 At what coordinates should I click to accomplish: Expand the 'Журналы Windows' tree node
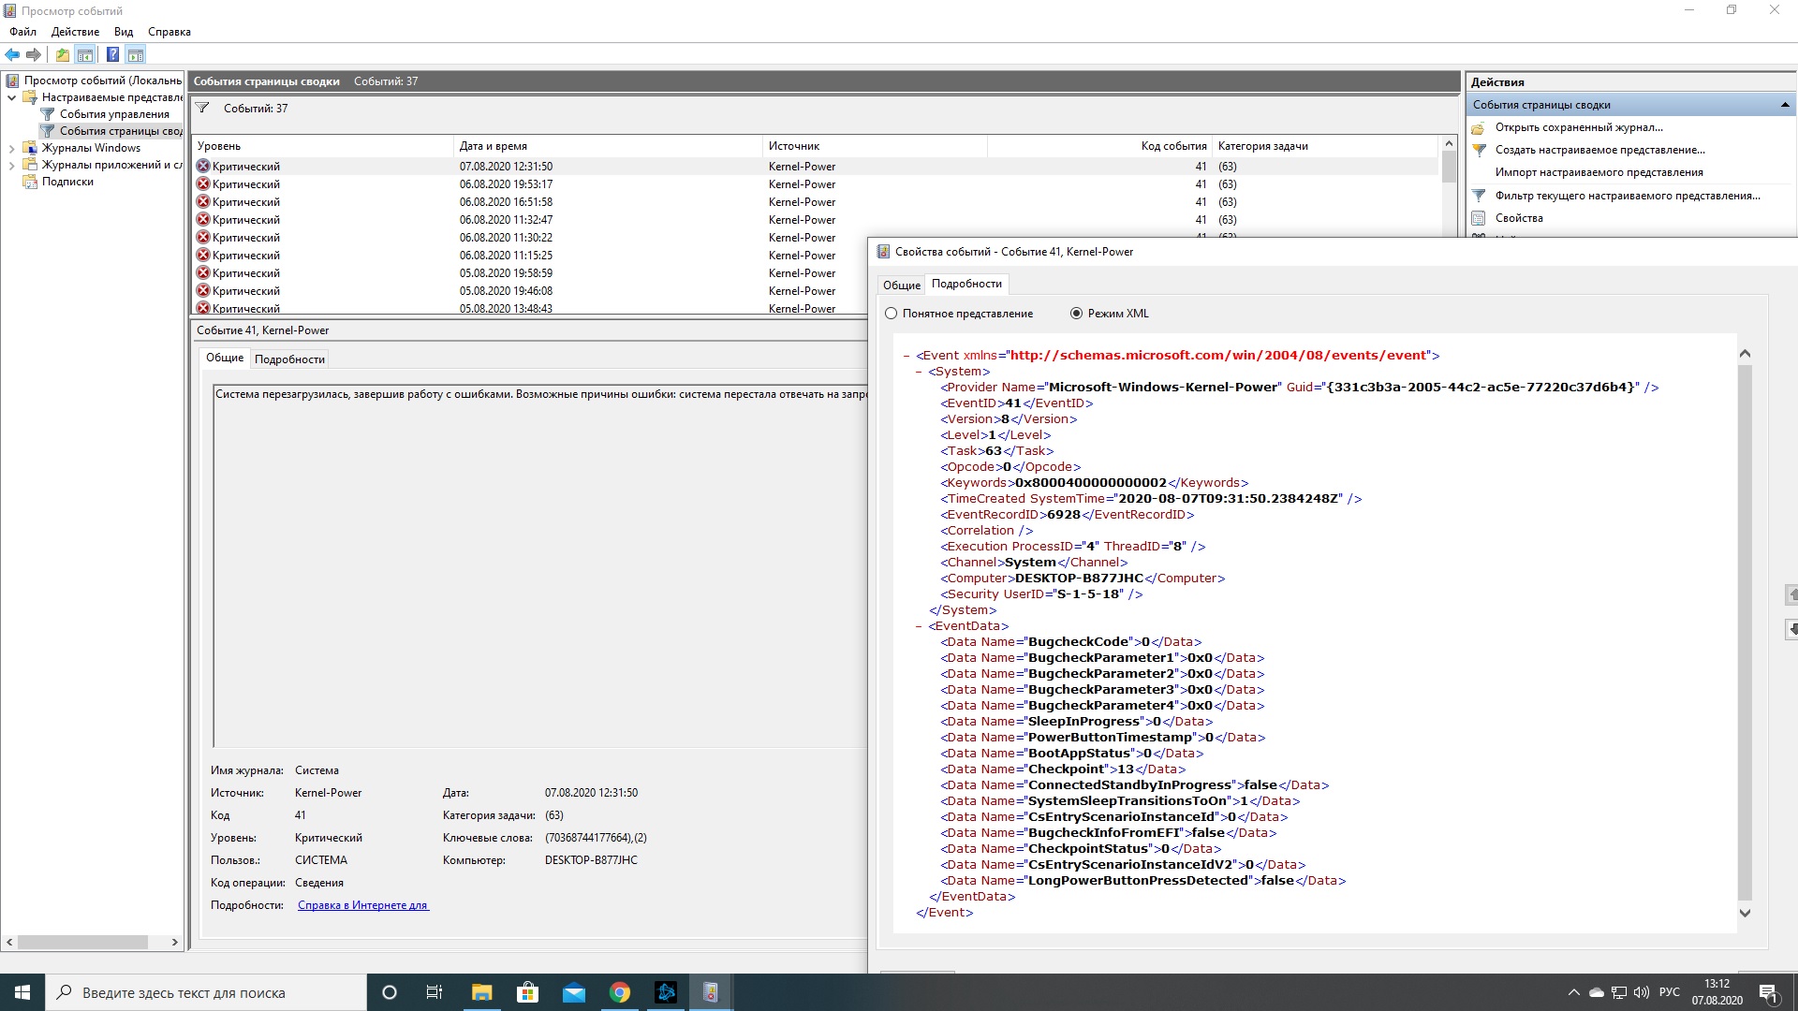(x=11, y=148)
